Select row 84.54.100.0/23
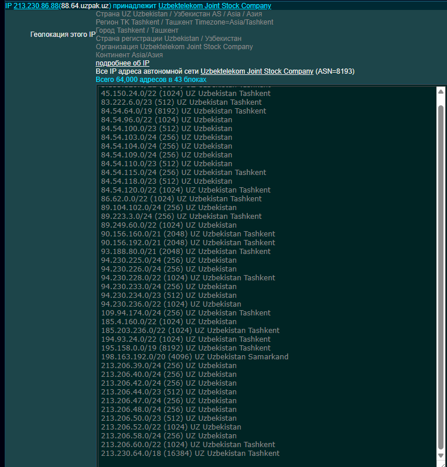 click(166, 128)
